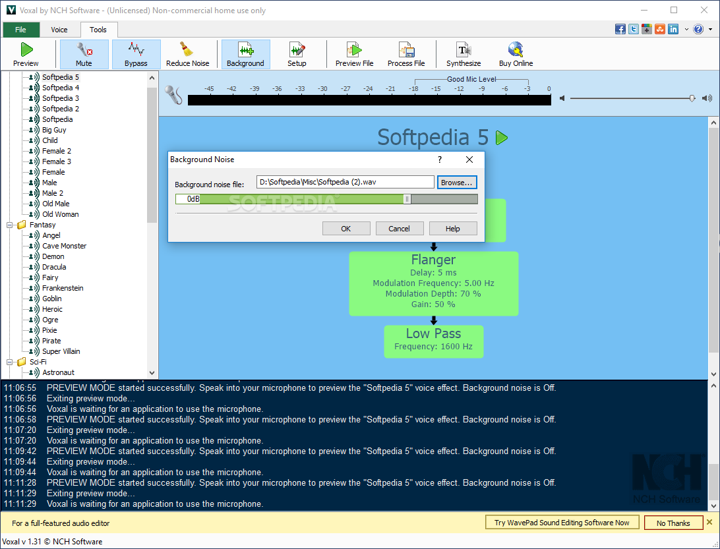Click the Google Plus share icon
The width and height of the screenshot is (720, 549).
[x=647, y=30]
